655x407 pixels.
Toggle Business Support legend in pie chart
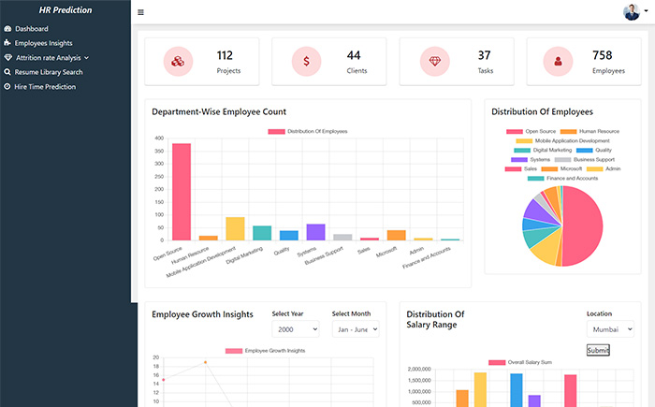point(585,160)
